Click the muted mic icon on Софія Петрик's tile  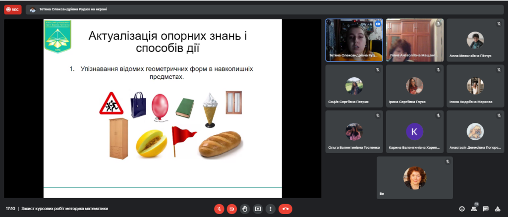click(378, 70)
